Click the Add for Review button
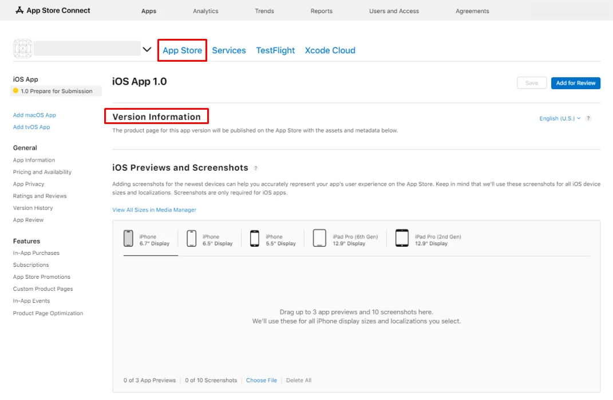This screenshot has height=400, width=613. coord(575,83)
